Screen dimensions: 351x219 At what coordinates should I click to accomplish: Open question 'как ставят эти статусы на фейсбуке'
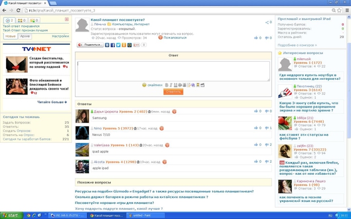pyautogui.click(x=304, y=137)
